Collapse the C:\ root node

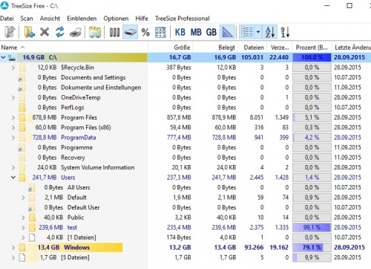pos(3,57)
